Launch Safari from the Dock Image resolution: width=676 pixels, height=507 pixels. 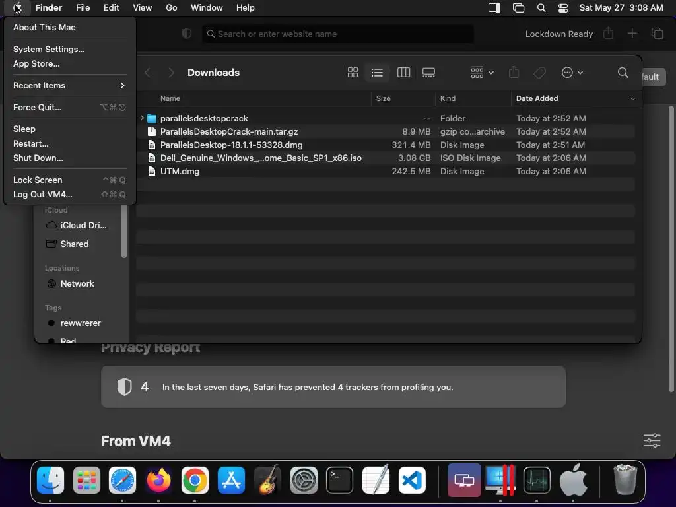pyautogui.click(x=122, y=481)
